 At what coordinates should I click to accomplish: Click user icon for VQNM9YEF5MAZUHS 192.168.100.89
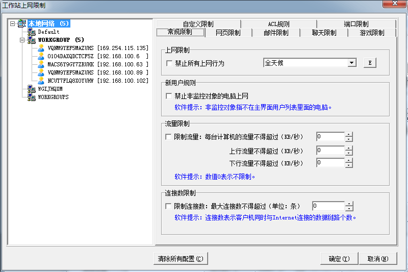[x=41, y=72]
